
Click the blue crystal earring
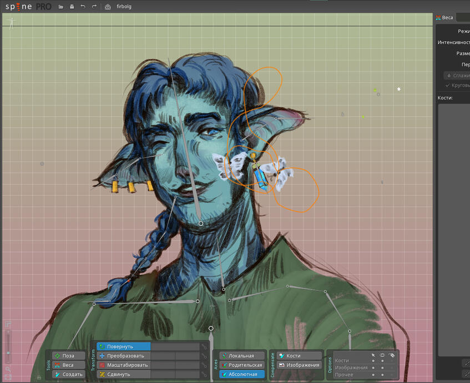pyautogui.click(x=260, y=178)
